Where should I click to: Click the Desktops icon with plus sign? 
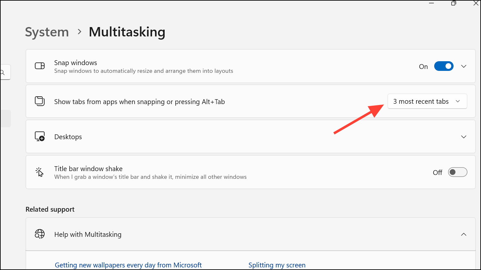click(x=40, y=137)
